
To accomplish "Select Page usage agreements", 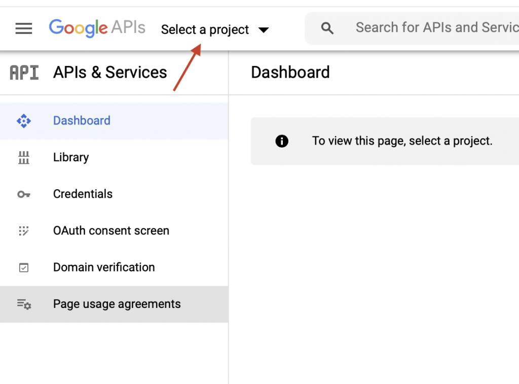I will (114, 304).
